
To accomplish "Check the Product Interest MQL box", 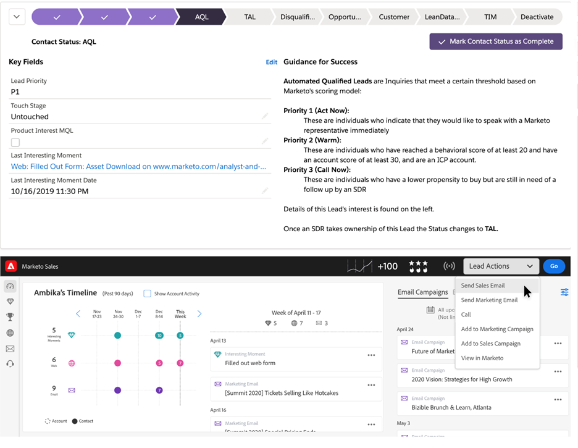I will (15, 142).
